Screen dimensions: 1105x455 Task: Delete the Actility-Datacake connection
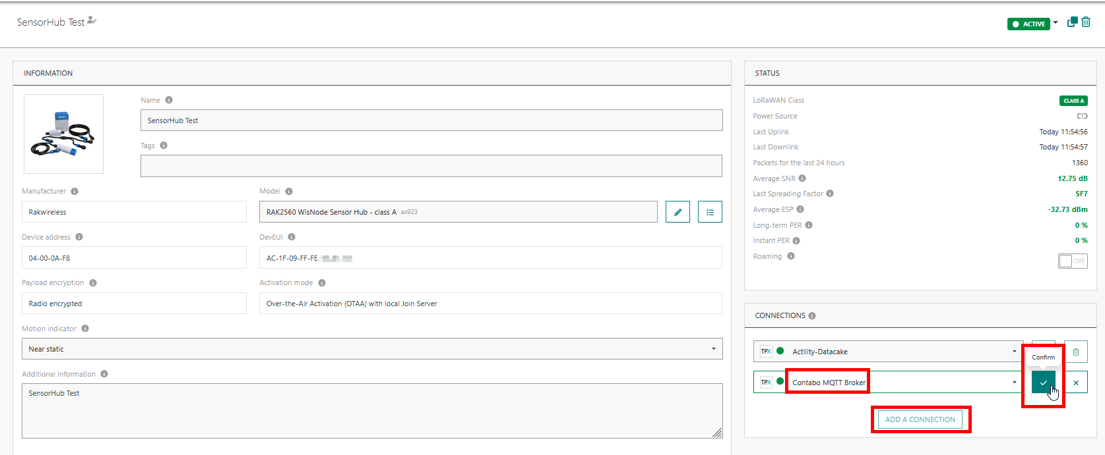(1076, 352)
